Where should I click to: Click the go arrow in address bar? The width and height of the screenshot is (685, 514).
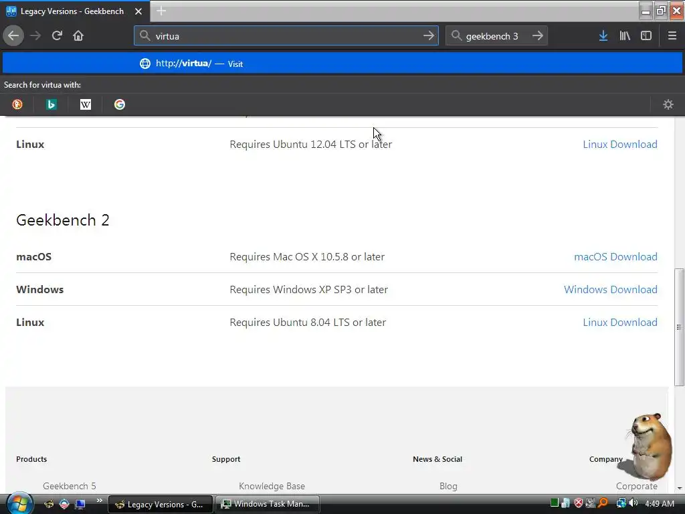pos(429,36)
